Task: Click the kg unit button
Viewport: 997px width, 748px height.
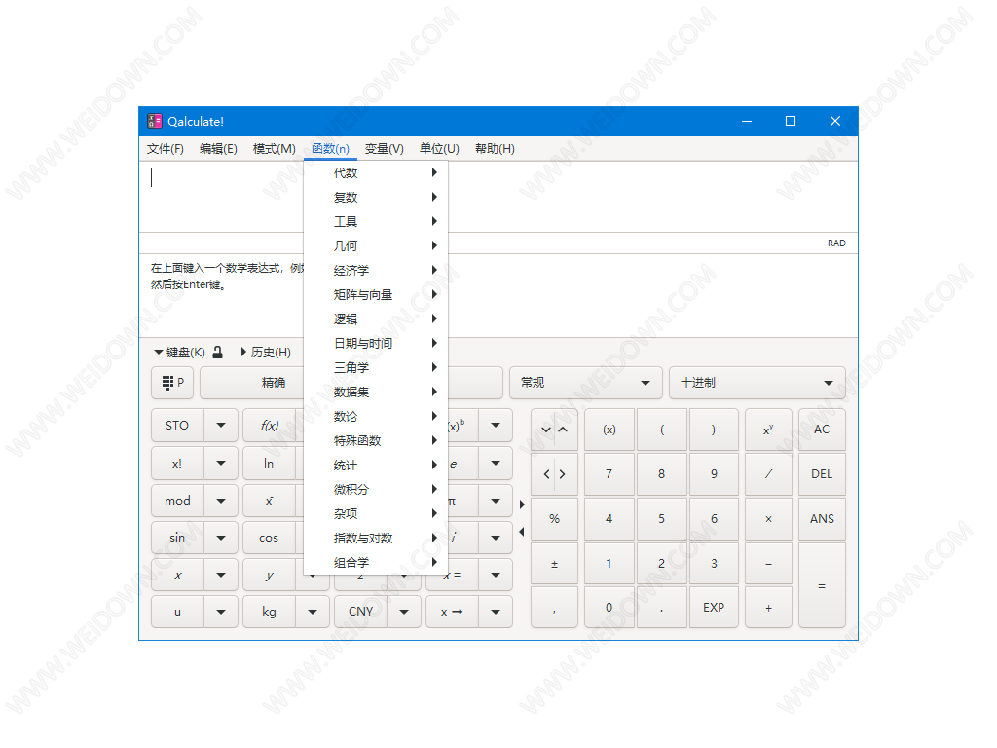Action: point(269,612)
